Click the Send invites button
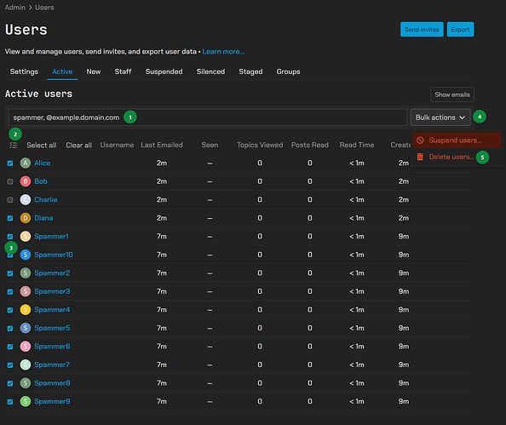 pos(422,30)
